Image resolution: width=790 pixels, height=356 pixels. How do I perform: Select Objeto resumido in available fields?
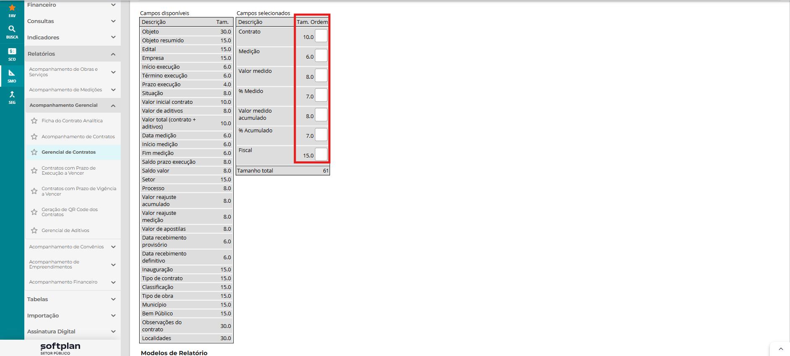[163, 41]
